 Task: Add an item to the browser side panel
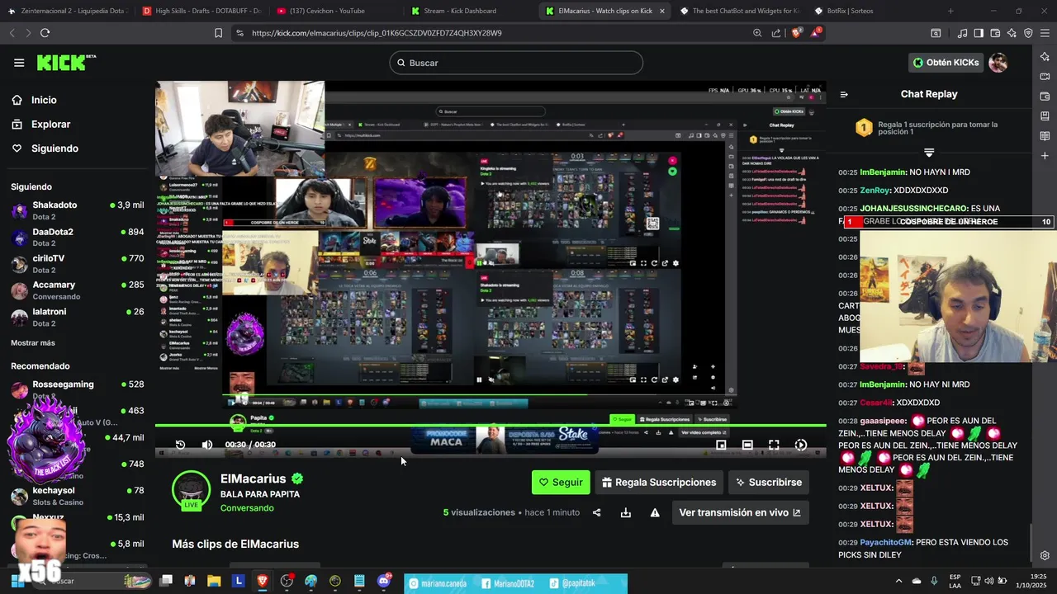pos(1045,156)
